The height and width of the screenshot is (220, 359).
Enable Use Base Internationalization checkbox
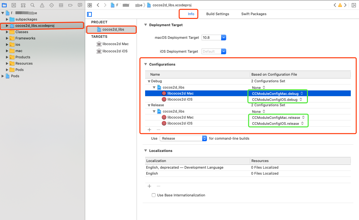[x=154, y=195]
